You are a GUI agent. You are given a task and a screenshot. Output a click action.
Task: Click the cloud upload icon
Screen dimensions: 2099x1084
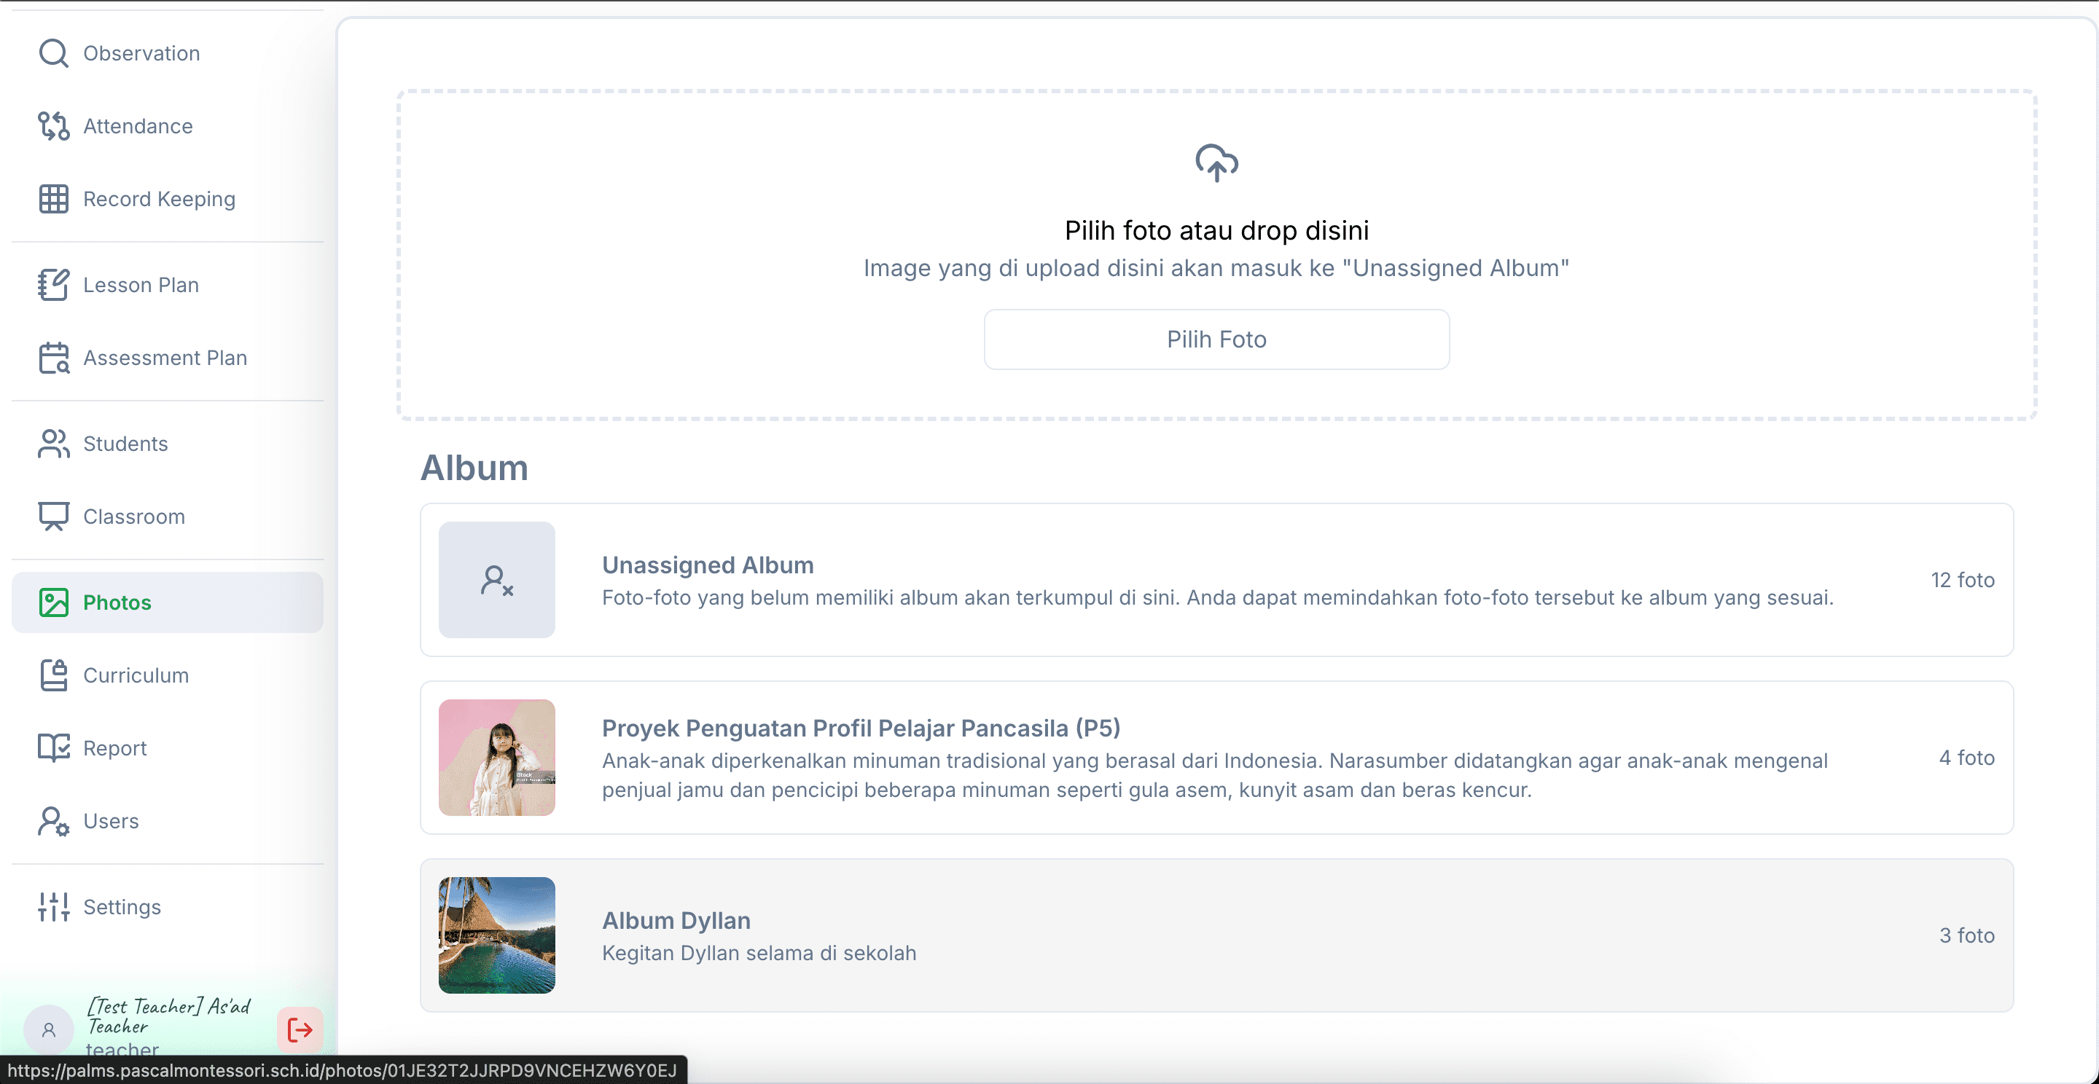coord(1216,163)
